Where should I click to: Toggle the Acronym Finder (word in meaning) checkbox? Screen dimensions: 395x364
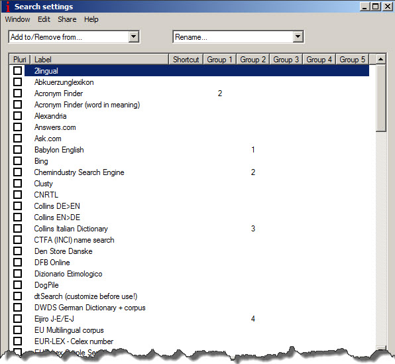(17, 104)
